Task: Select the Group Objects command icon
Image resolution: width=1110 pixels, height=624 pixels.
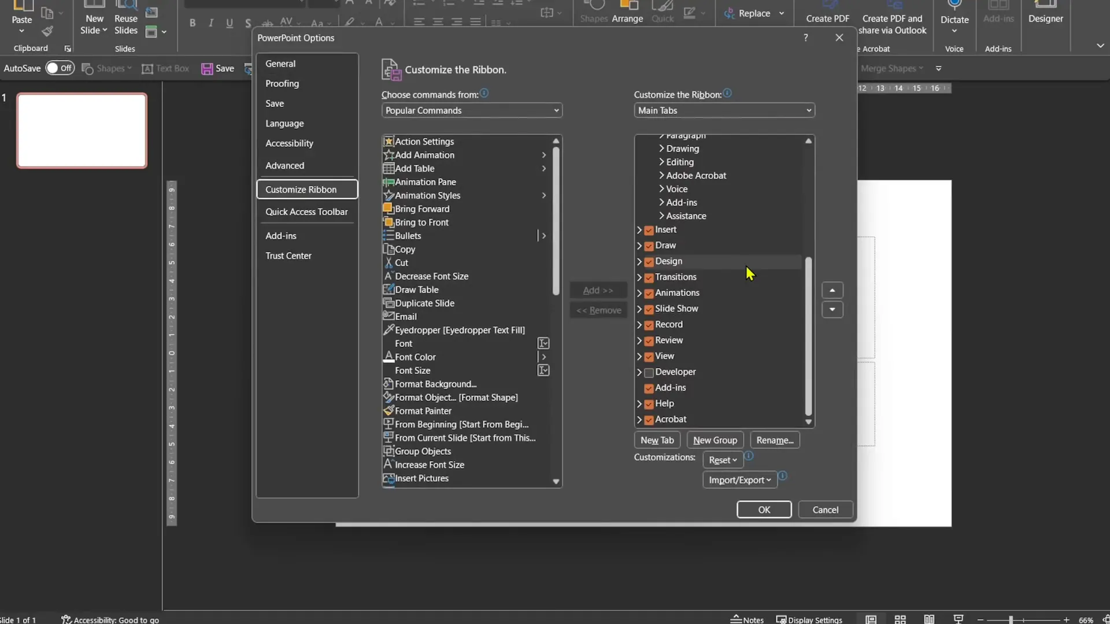Action: 388,451
